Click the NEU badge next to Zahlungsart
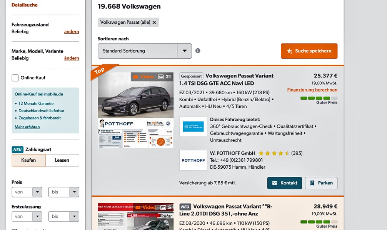Image resolution: width=387 pixels, height=230 pixels. click(18, 149)
